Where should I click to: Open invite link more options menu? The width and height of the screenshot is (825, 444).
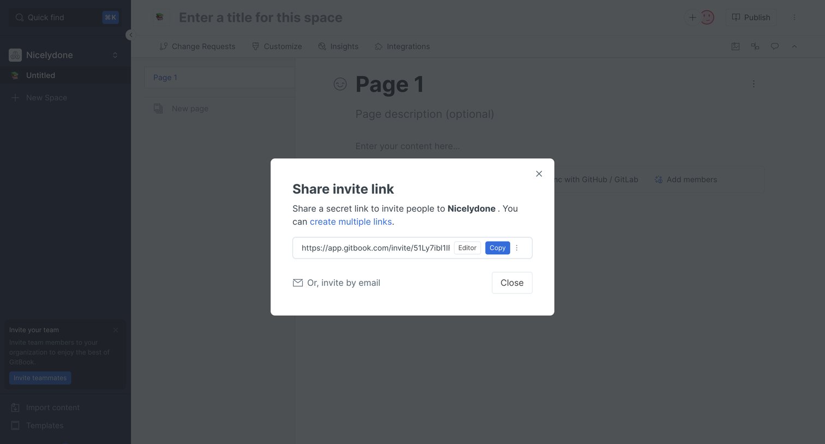517,248
